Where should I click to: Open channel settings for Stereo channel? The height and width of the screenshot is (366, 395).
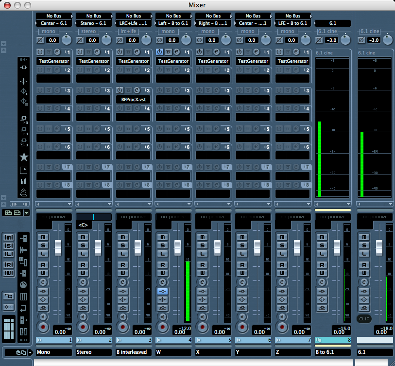[x=83, y=282]
